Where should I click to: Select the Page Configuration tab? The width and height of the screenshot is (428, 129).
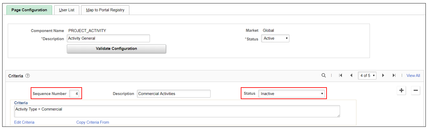[29, 10]
